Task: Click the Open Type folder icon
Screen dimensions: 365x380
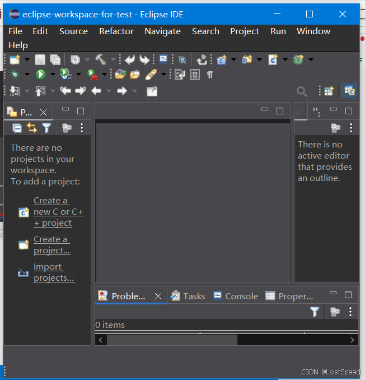Action: pyautogui.click(x=120, y=74)
